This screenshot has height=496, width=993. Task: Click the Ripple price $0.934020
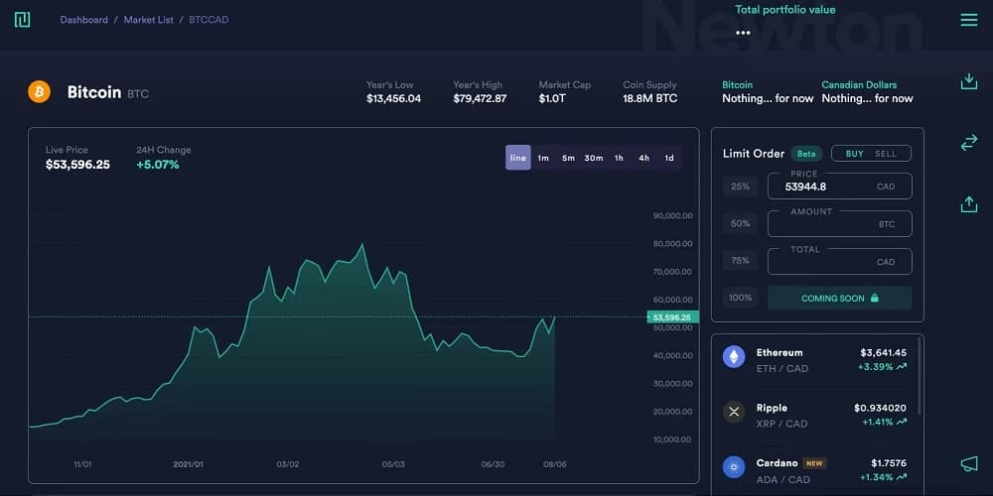(x=880, y=408)
